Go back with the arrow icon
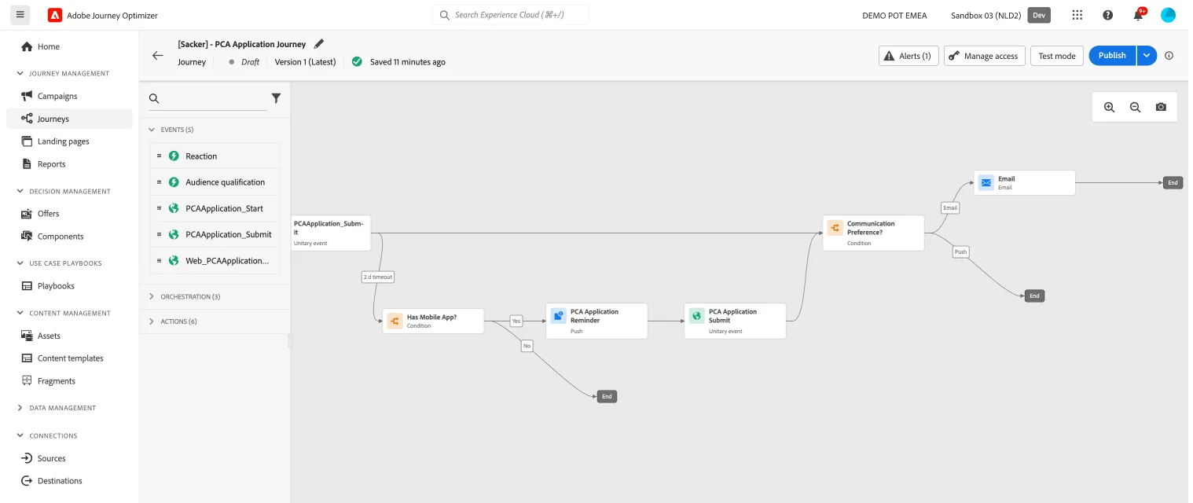The image size is (1193, 503). 158,55
